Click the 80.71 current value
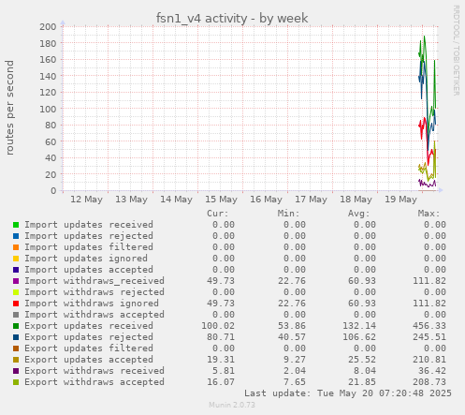This screenshot has width=465, height=415. click(221, 337)
